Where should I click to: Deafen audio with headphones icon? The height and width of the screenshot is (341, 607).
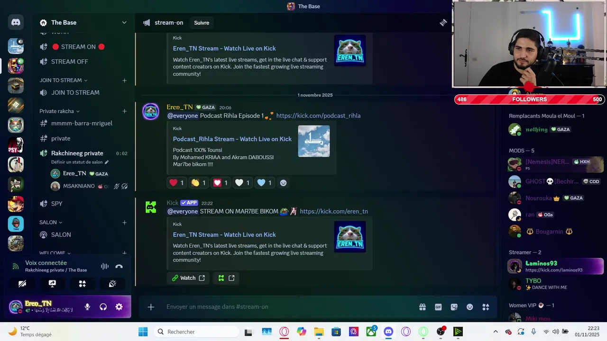103,307
